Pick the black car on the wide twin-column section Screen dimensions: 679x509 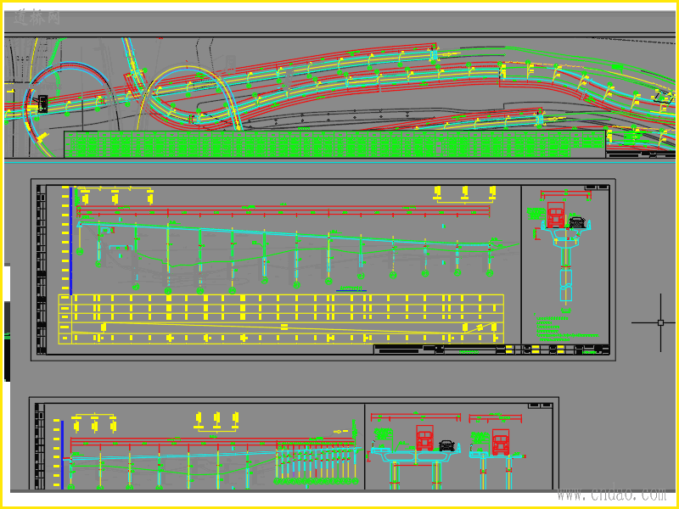446,445
